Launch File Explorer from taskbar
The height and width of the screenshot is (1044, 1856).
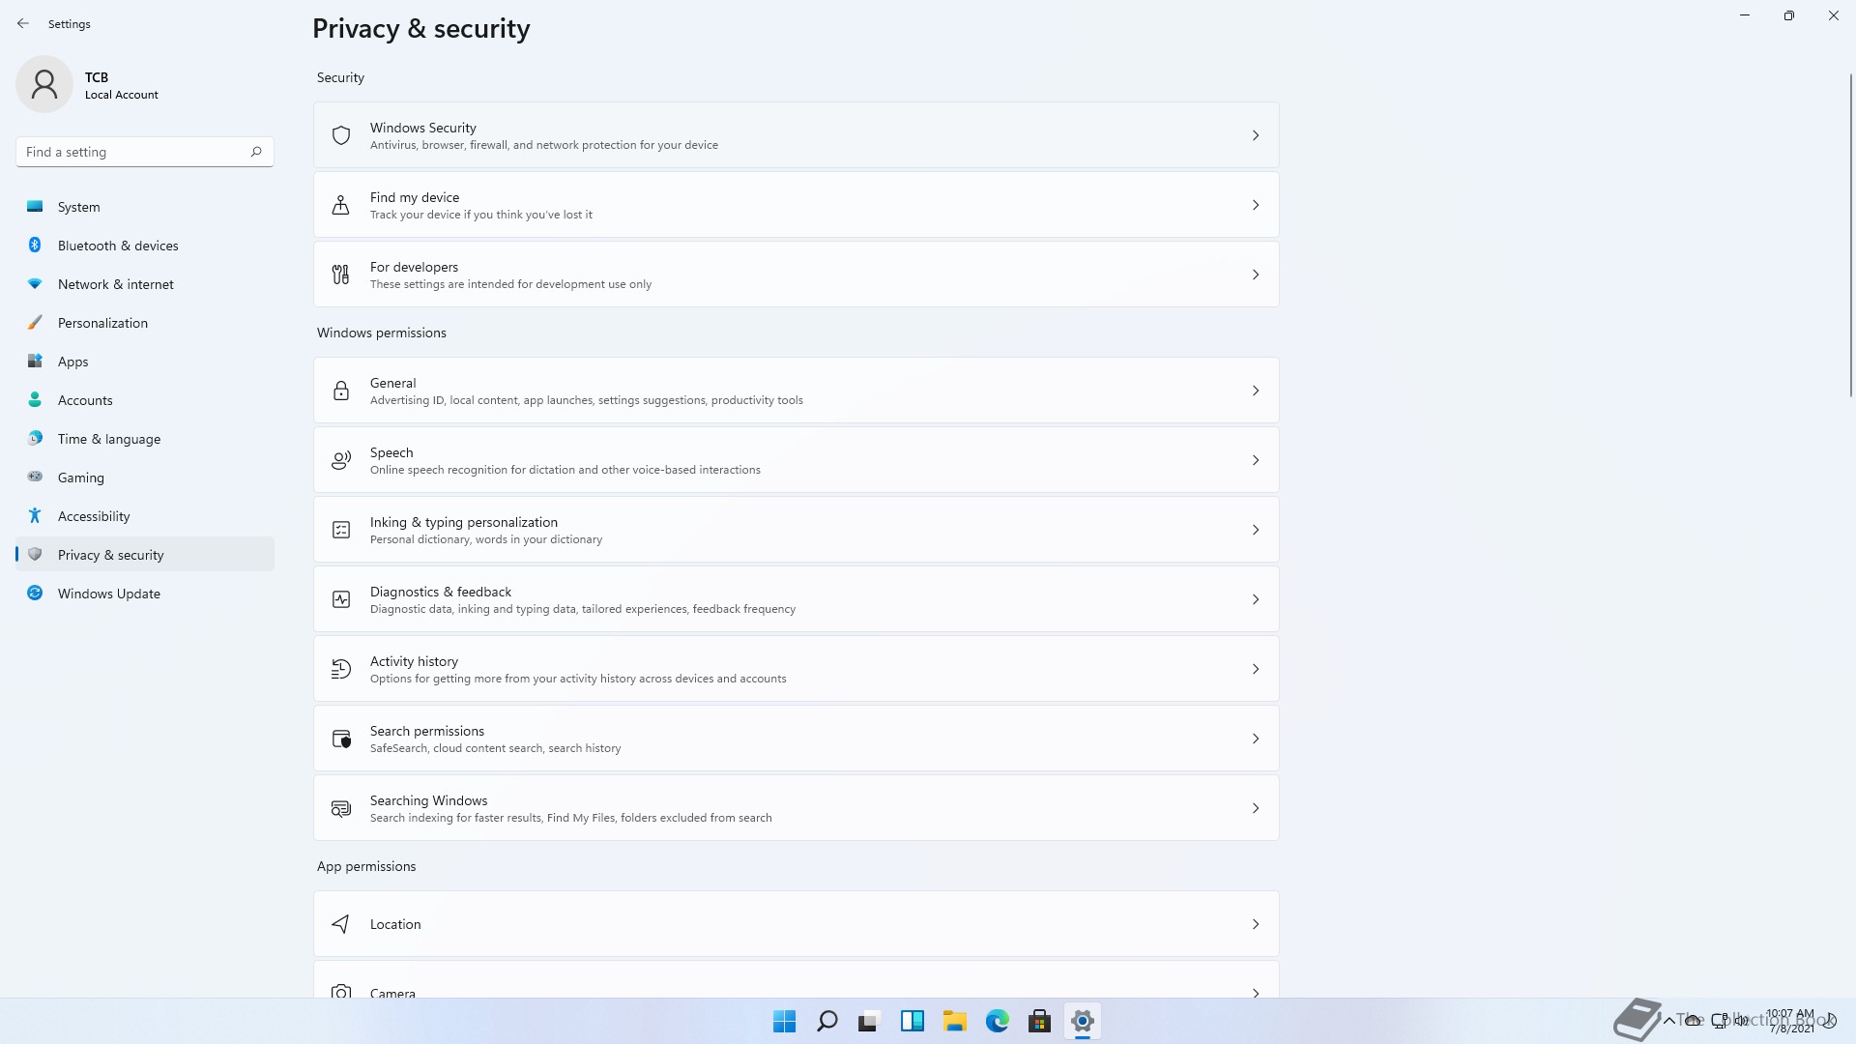point(955,1021)
